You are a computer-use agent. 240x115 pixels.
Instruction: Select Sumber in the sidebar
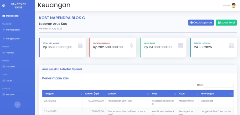pyautogui.click(x=10, y=66)
